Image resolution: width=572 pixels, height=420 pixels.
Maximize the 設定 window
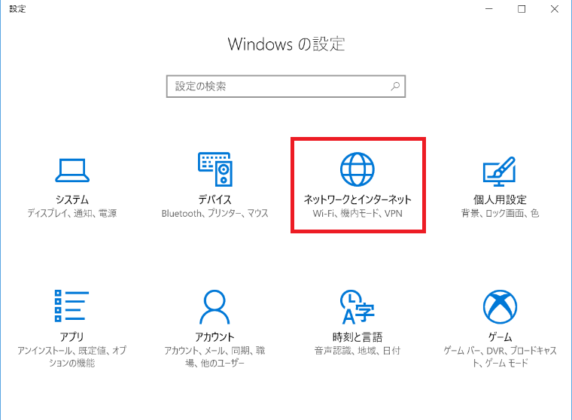(x=522, y=9)
